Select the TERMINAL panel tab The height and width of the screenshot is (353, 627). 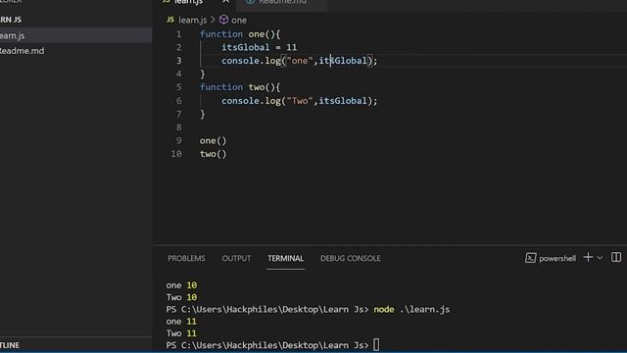pos(285,259)
